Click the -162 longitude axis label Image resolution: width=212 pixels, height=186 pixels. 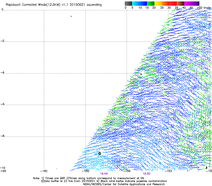(44, 171)
